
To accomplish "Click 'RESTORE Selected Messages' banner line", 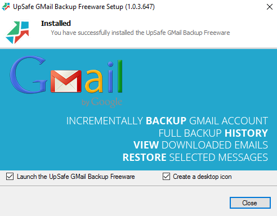I will (x=195, y=157).
